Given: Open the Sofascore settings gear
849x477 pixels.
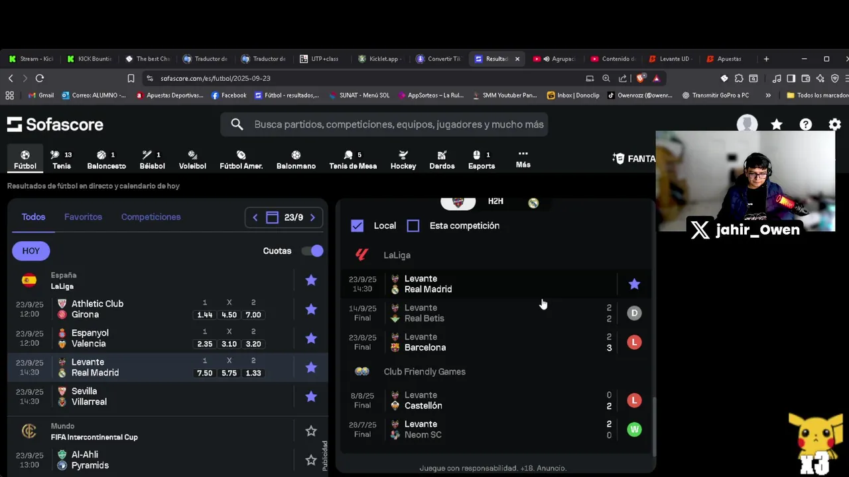Looking at the screenshot, I should [x=834, y=125].
